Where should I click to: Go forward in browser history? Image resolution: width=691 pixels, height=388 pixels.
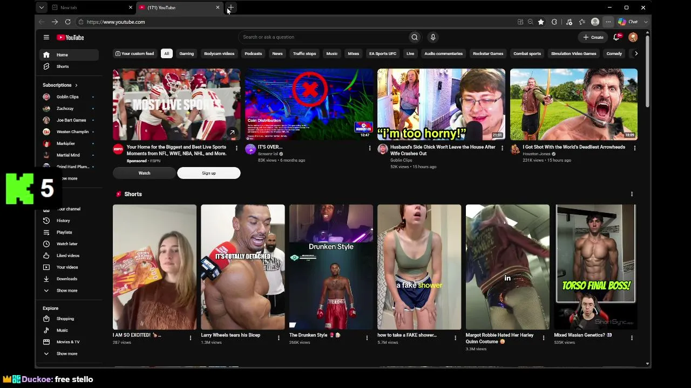[55, 22]
